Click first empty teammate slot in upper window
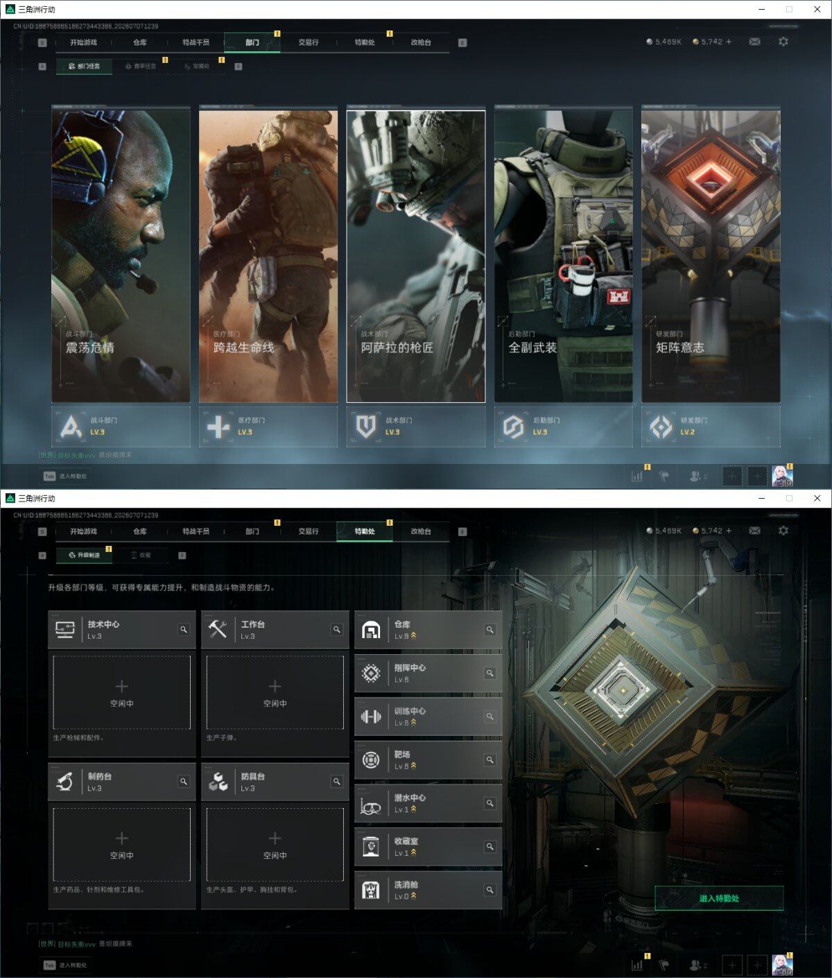Image resolution: width=832 pixels, height=978 pixels. pos(732,477)
